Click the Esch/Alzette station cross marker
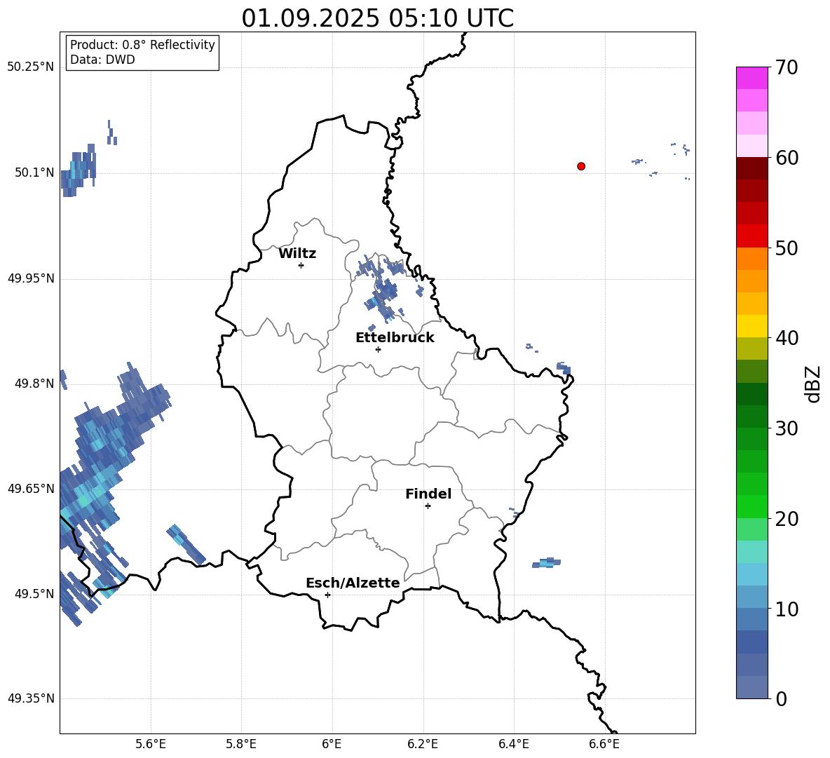The image size is (830, 758). (x=327, y=595)
